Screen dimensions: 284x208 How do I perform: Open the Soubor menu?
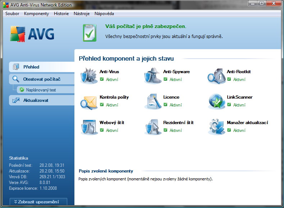[12, 14]
